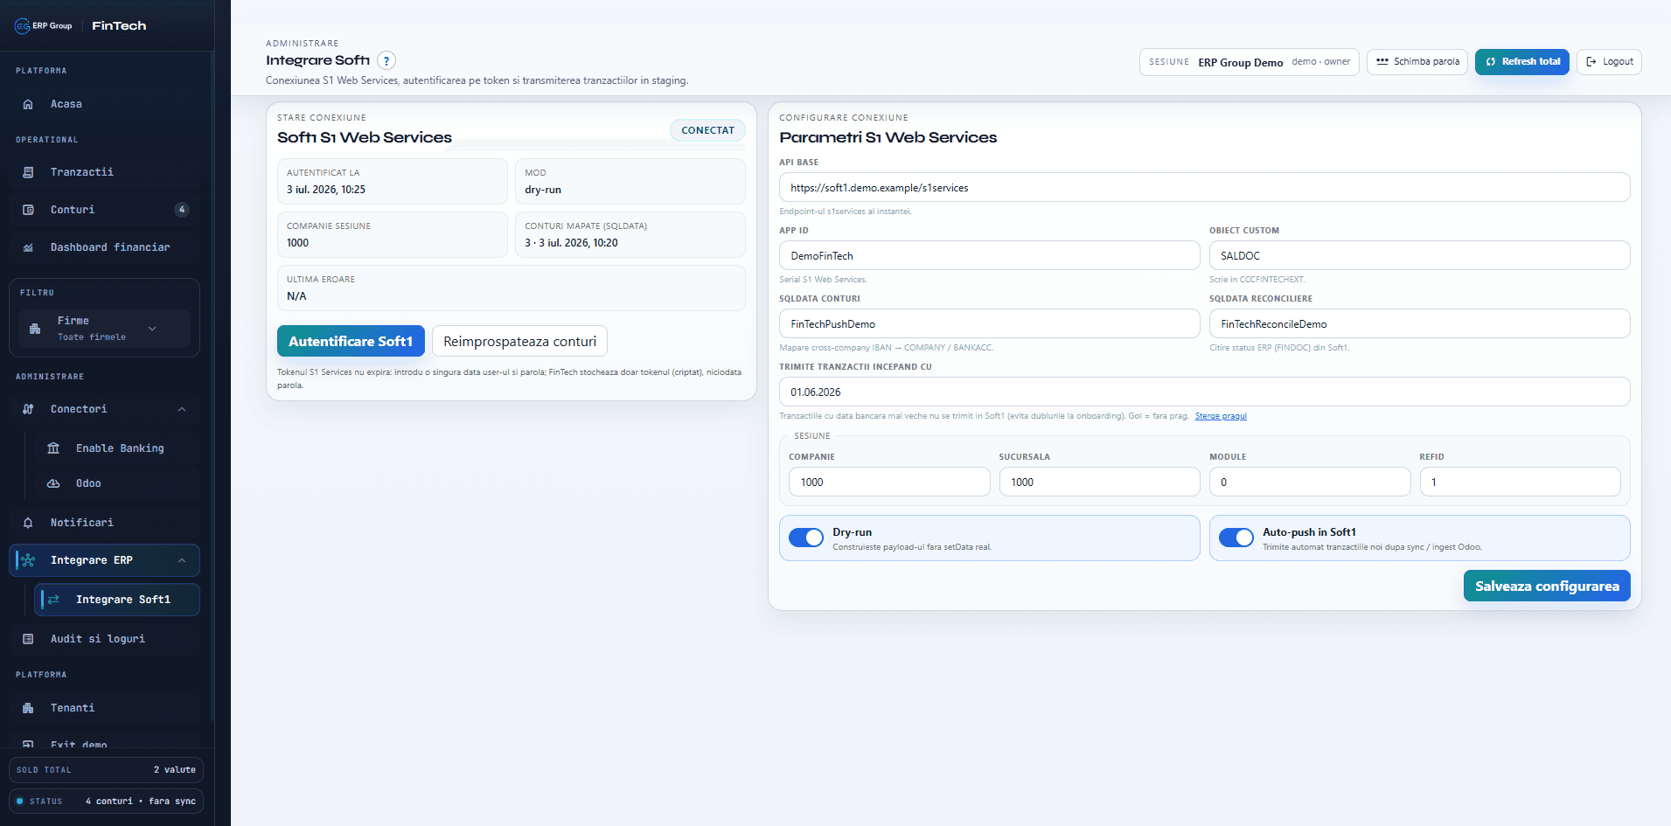The width and height of the screenshot is (1671, 826).
Task: Click the Companie field in Sesiune
Action: click(x=889, y=482)
